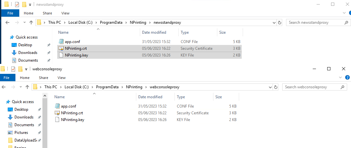Open View tab in webconsoleproxy window
Screen dimensions: 351x148
point(62,78)
